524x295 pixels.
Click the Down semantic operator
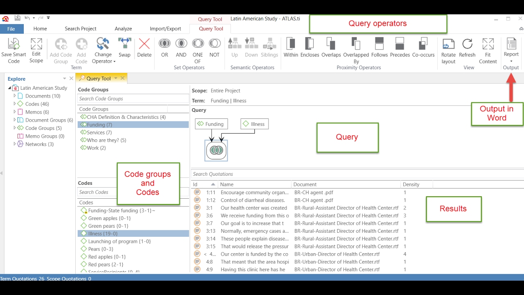pyautogui.click(x=251, y=48)
